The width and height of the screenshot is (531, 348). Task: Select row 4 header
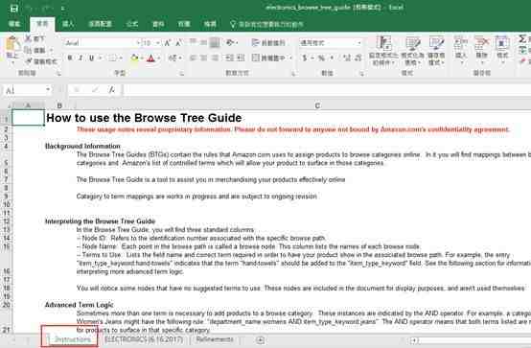coord(6,147)
